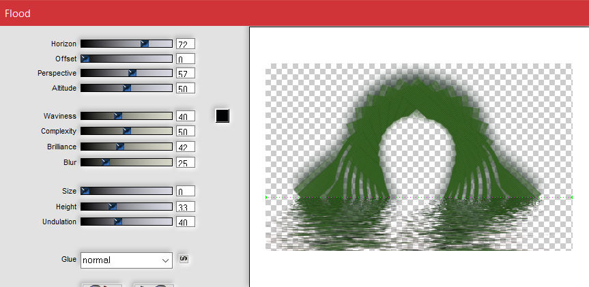Focus the Perspective value field showing 57

tap(185, 74)
